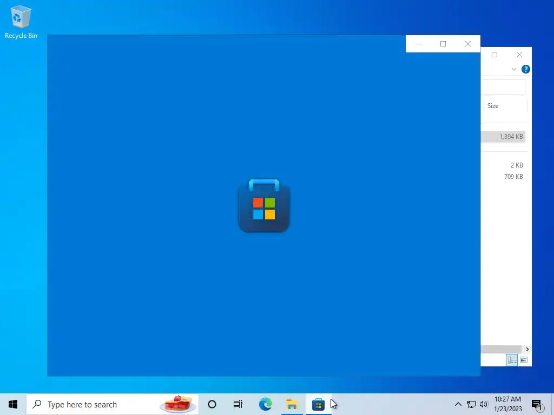This screenshot has width=554, height=415.
Task: Switch File Explorer to details view
Action: point(512,359)
